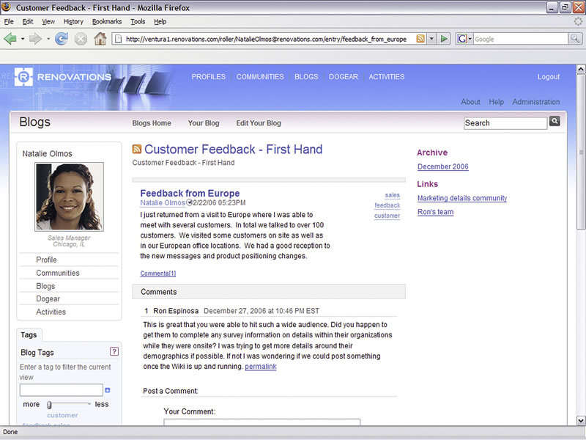Follow the Marketing details community link
Screen dimensions: 586x440
tap(461, 198)
